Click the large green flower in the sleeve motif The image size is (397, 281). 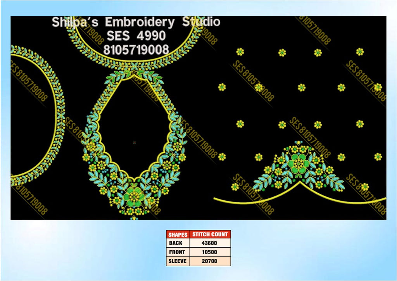(299, 163)
